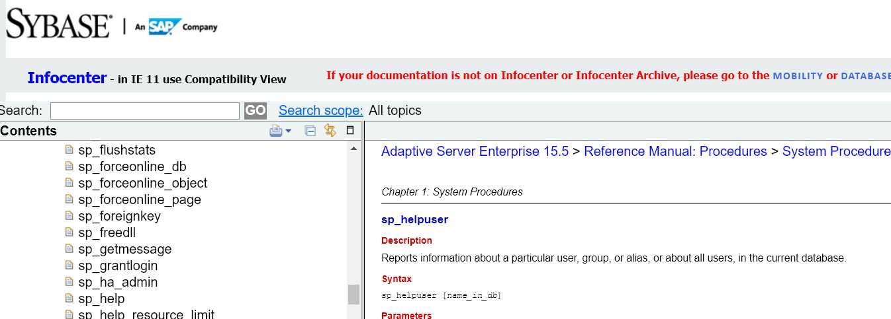This screenshot has height=319, width=891.
Task: Click the syntax line sp_helpuser [name_in_db]
Action: 442,295
